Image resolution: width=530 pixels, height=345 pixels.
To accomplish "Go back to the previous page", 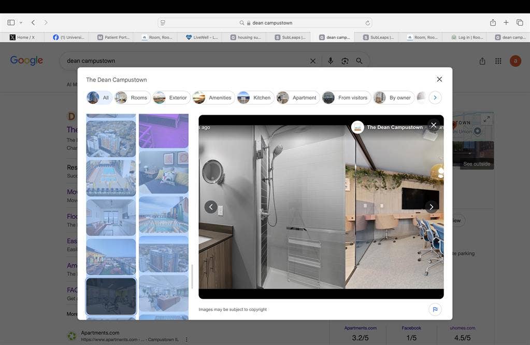I will (x=33, y=23).
